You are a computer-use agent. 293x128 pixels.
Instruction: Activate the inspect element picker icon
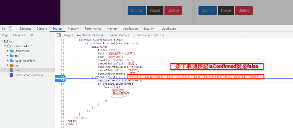tap(4, 29)
